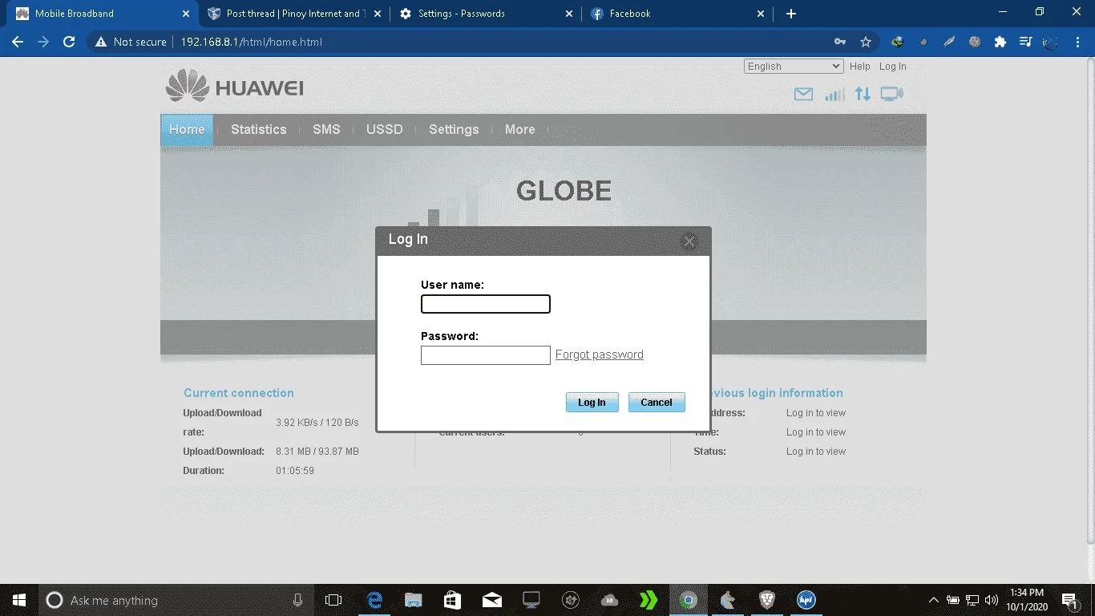Click the Current connection heading
Screen dimensions: 1095x616
[x=239, y=393]
